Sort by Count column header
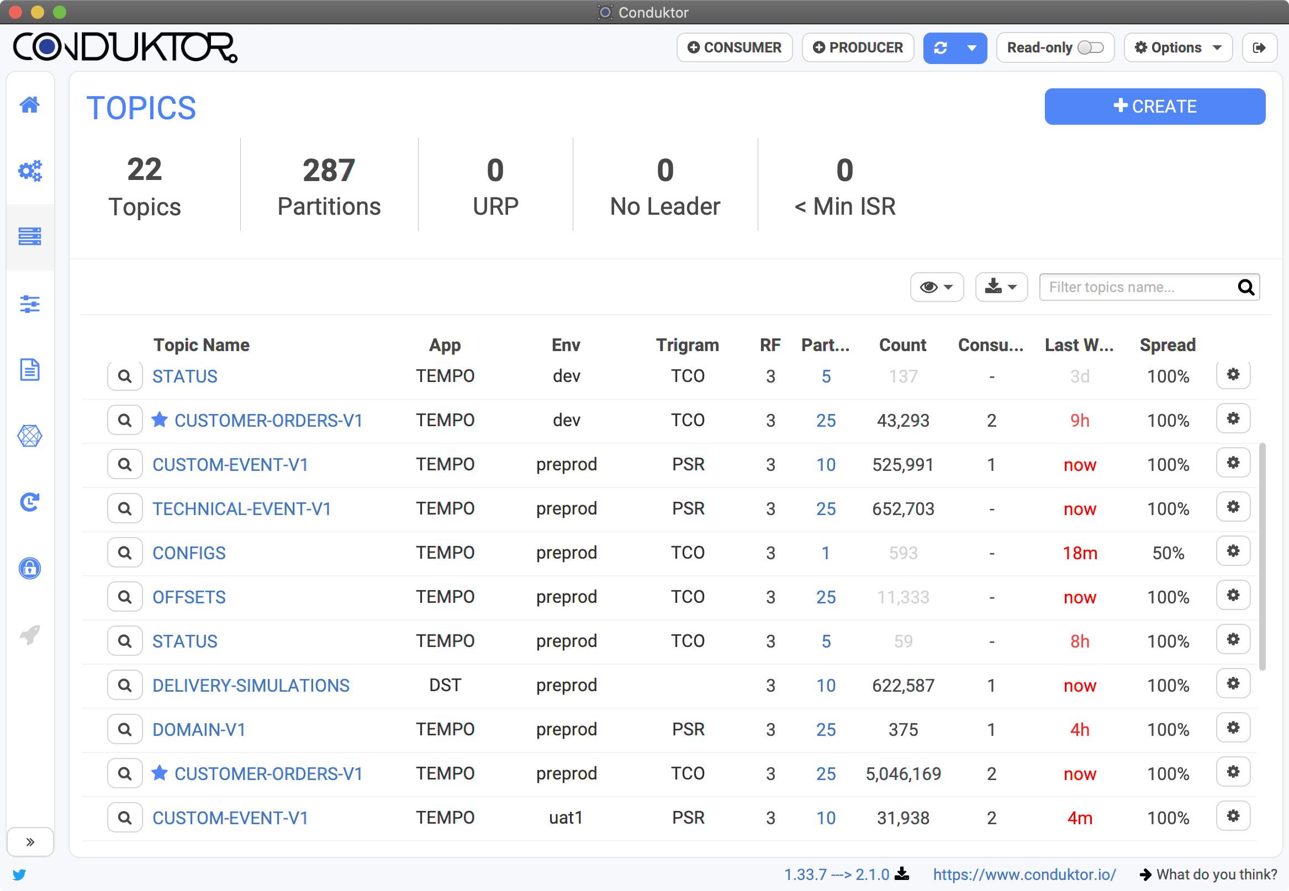 pos(902,345)
